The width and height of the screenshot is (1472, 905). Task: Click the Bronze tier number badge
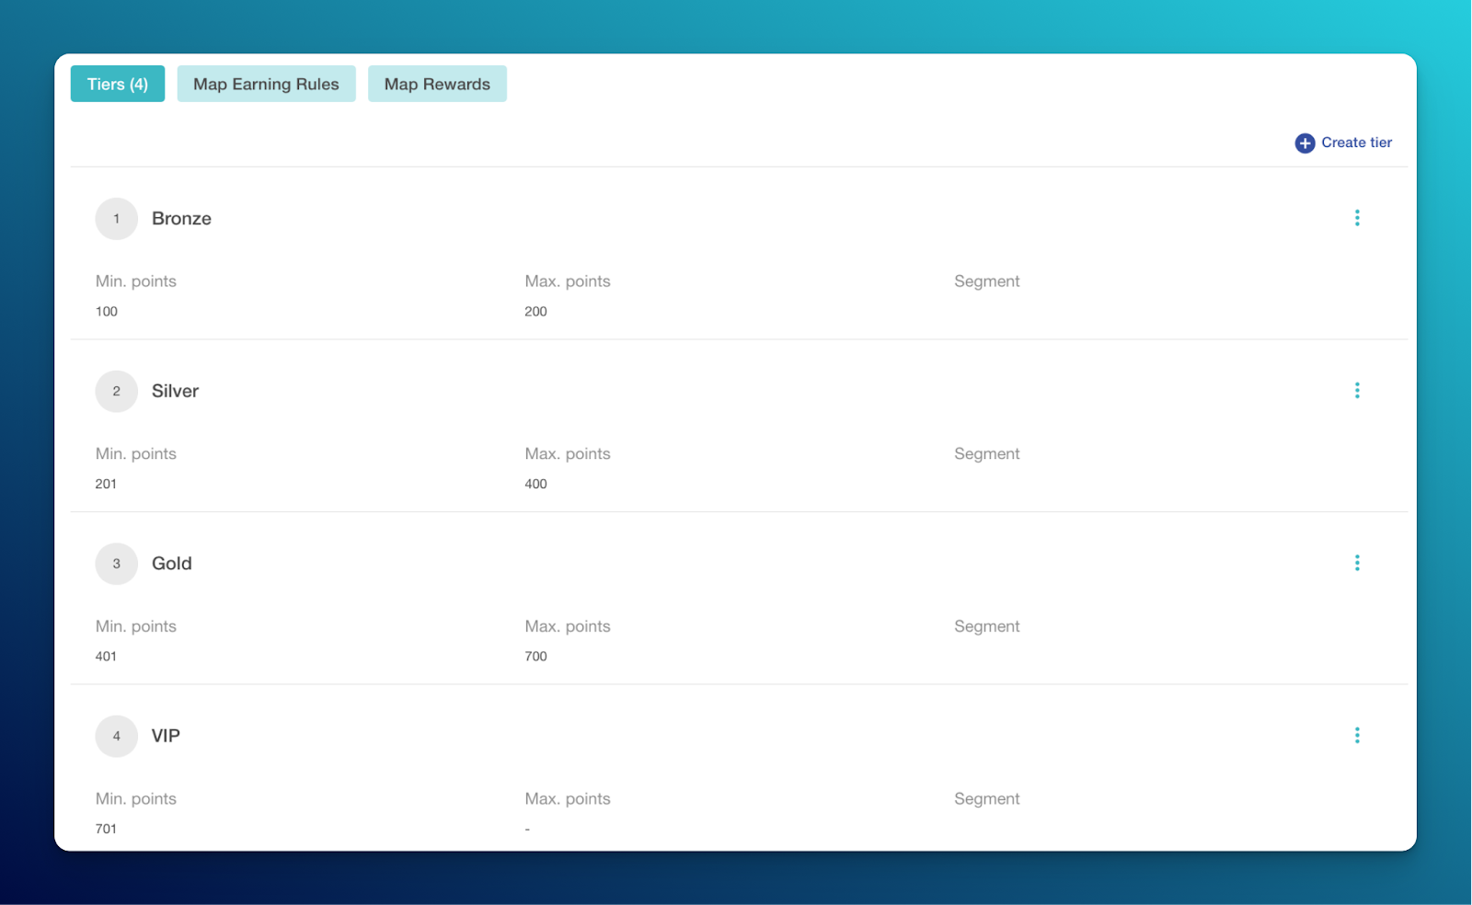[x=116, y=218]
